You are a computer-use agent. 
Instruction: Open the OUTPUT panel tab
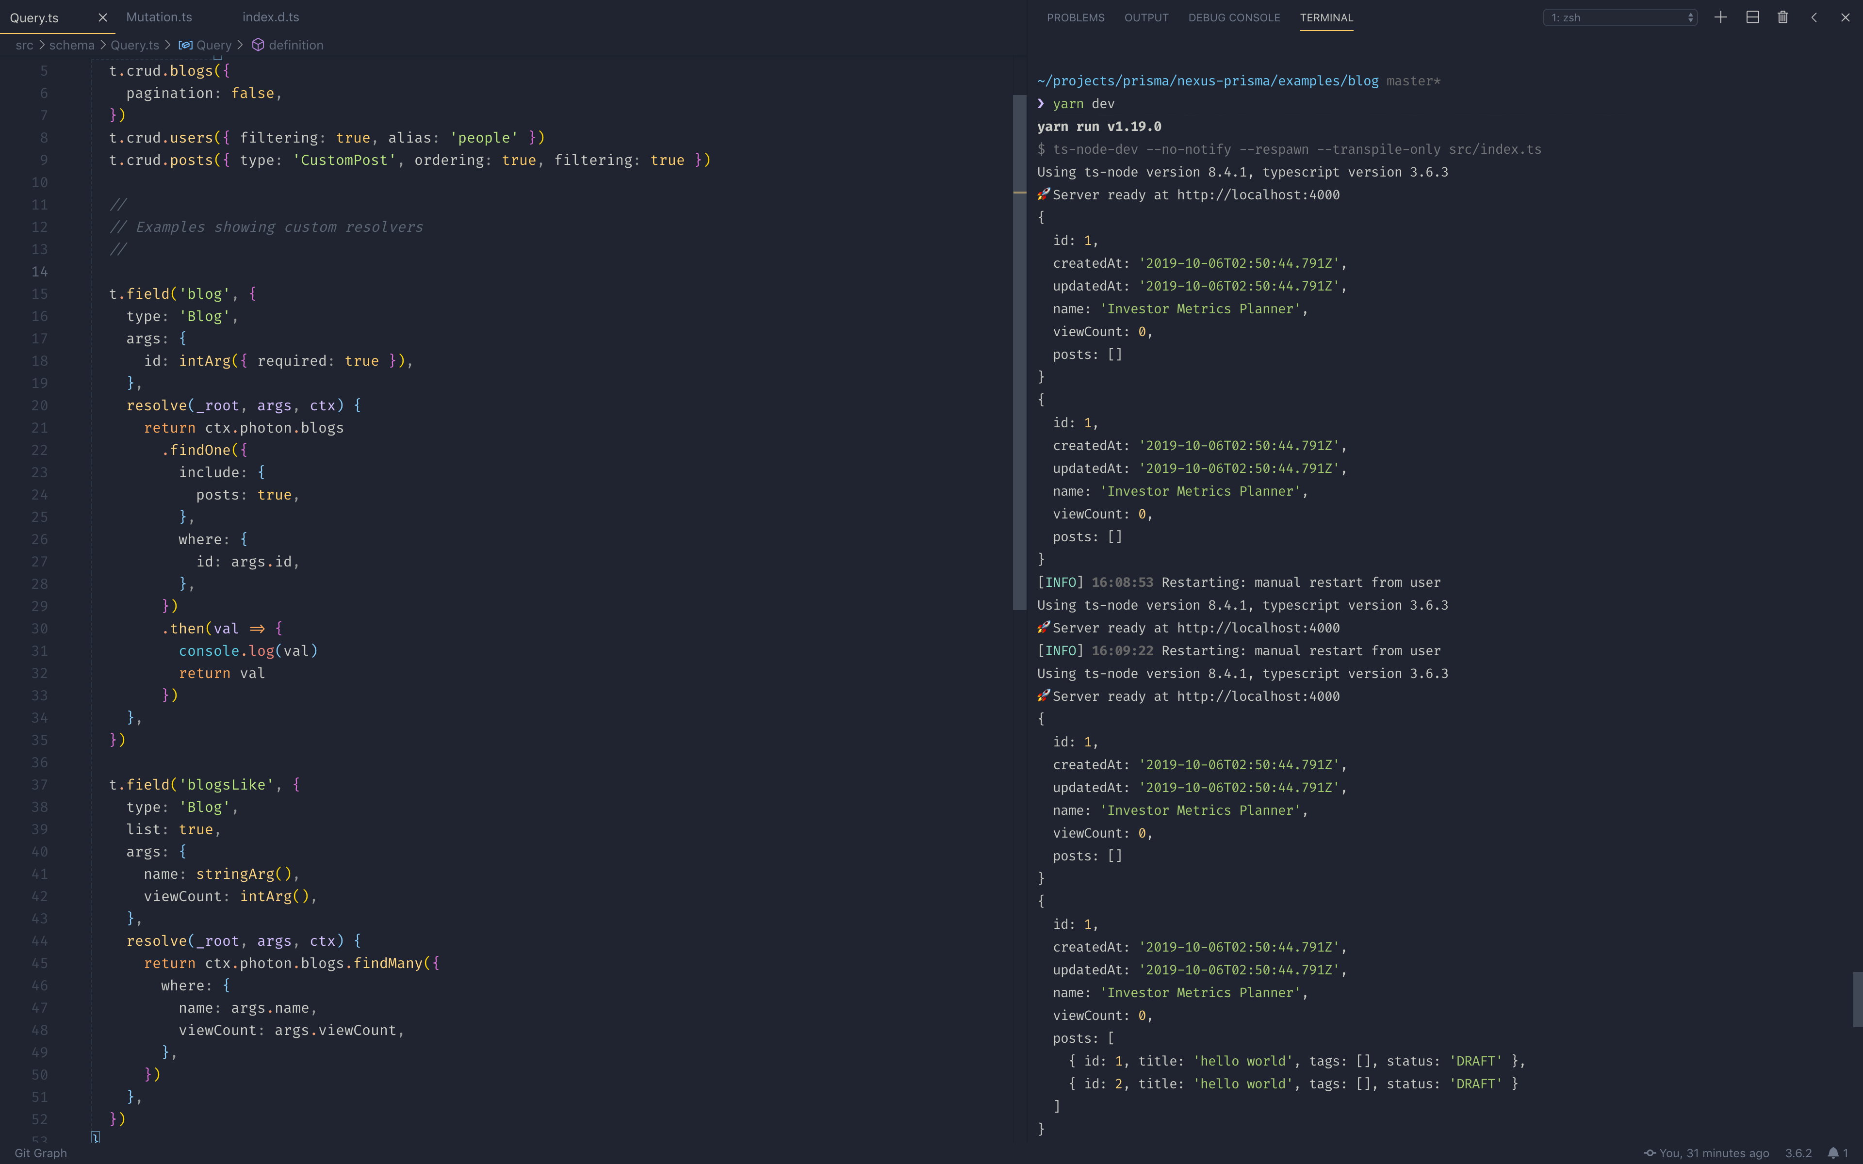coord(1145,17)
